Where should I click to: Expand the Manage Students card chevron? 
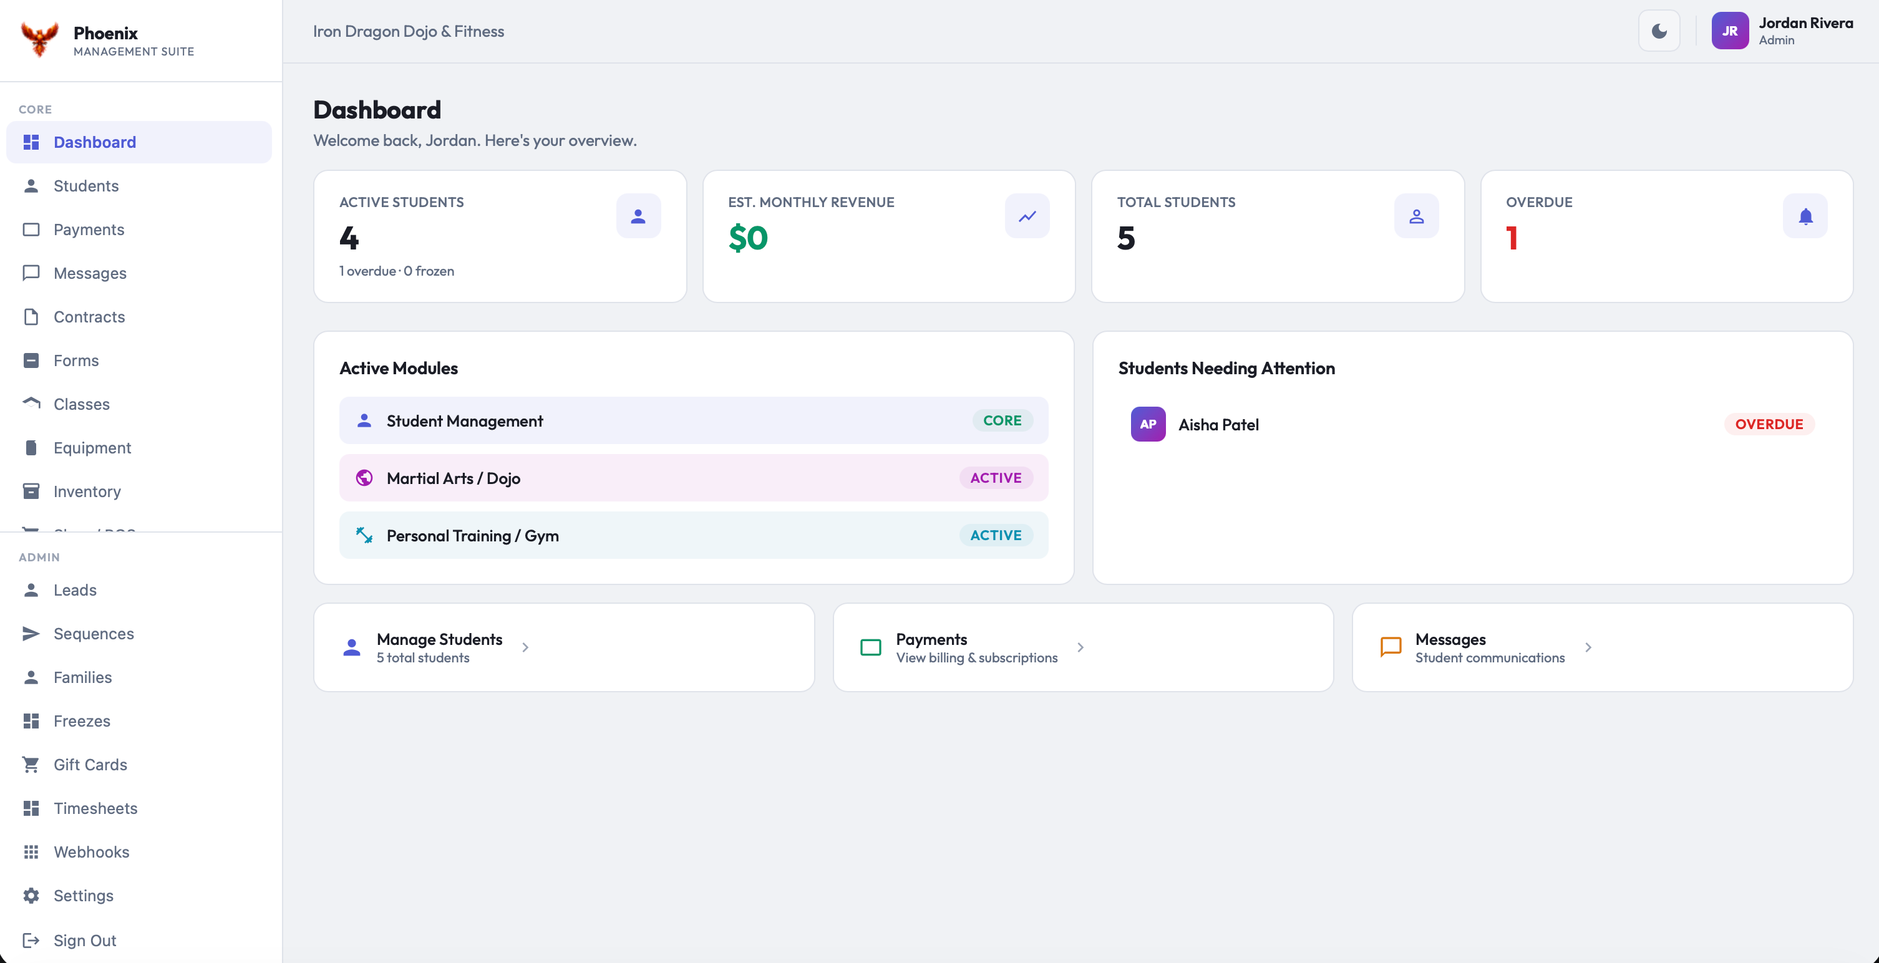(x=525, y=648)
